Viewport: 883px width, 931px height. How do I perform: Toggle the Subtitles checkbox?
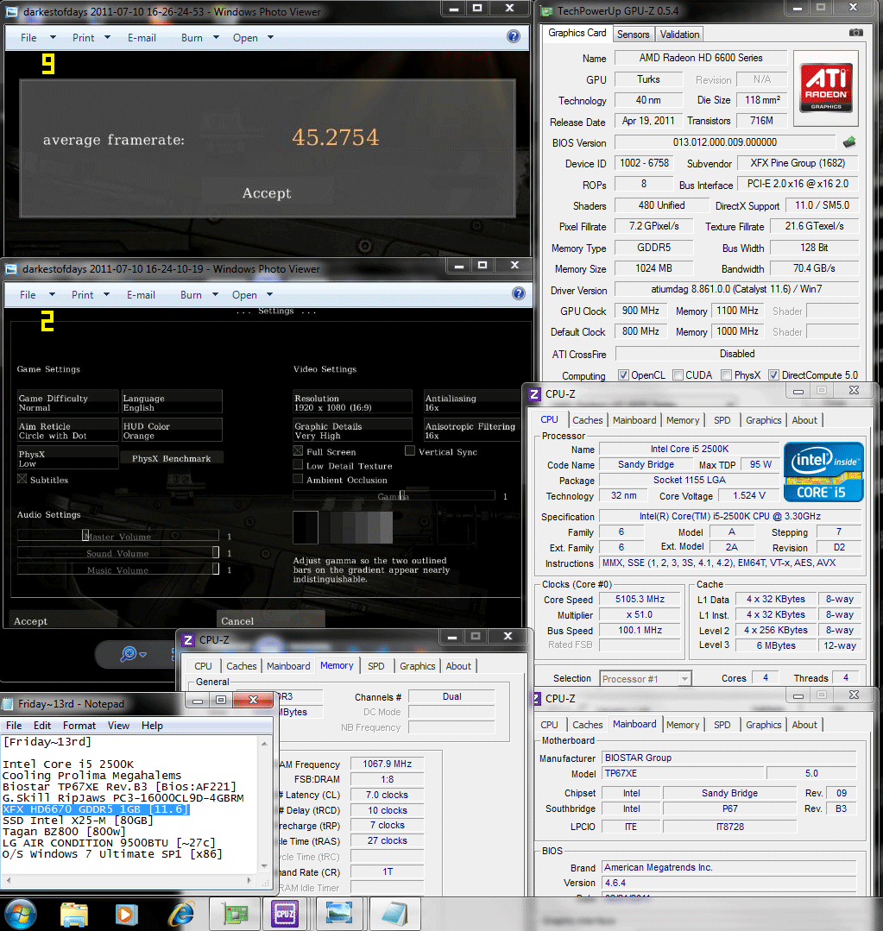(22, 479)
